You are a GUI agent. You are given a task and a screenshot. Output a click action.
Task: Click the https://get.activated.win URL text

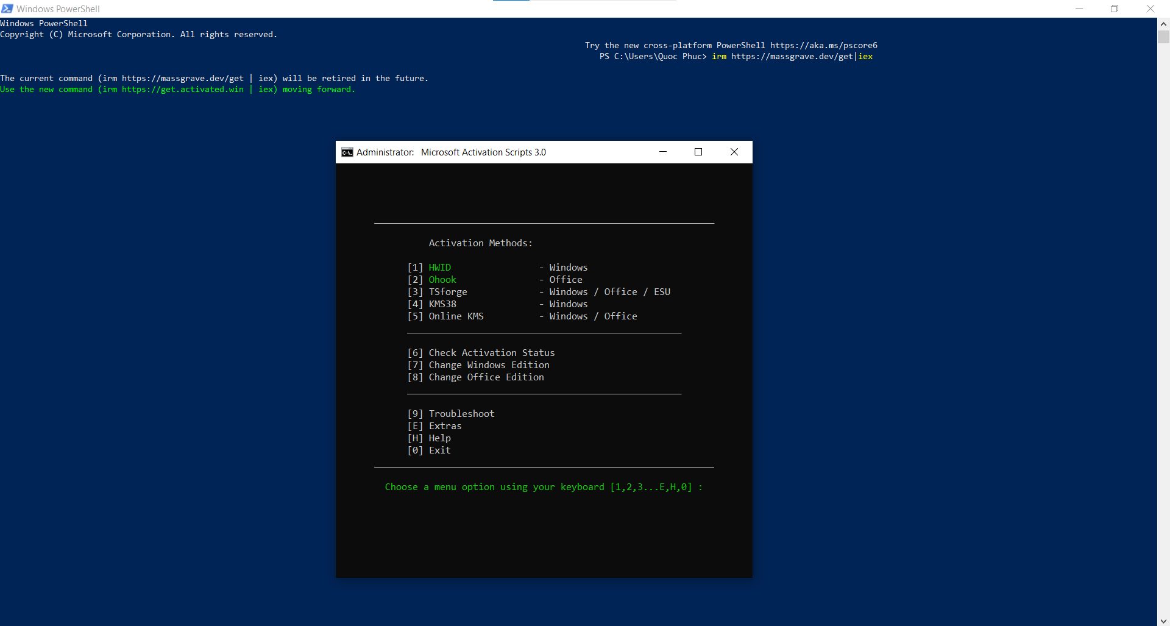[x=183, y=89]
